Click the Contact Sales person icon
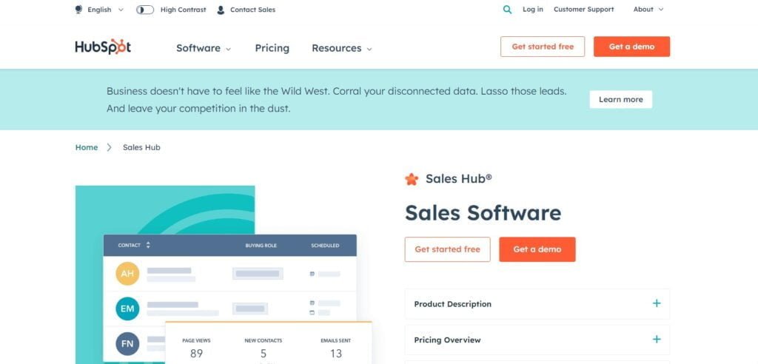Screen dimensions: 758x364 pyautogui.click(x=221, y=10)
